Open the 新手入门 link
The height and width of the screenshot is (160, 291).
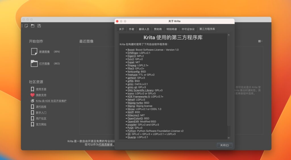[x=41, y=113]
